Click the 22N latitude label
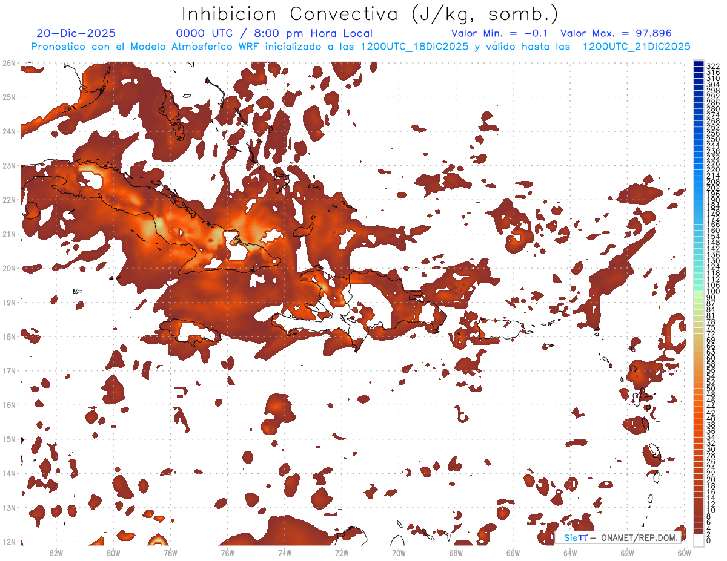Screen dimensions: 727x561 pyautogui.click(x=8, y=200)
